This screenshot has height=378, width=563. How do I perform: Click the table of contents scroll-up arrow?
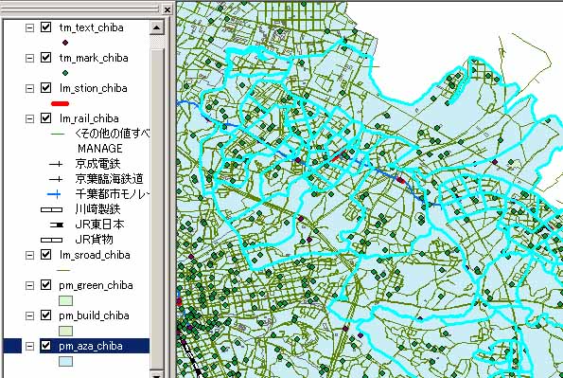coord(157,27)
